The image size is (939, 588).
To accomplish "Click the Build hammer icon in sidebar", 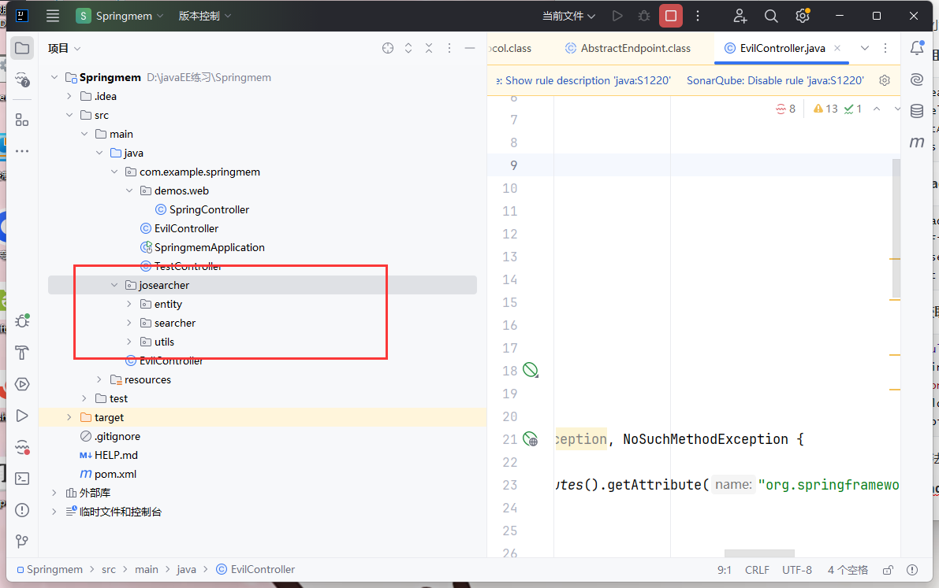I will [x=22, y=352].
